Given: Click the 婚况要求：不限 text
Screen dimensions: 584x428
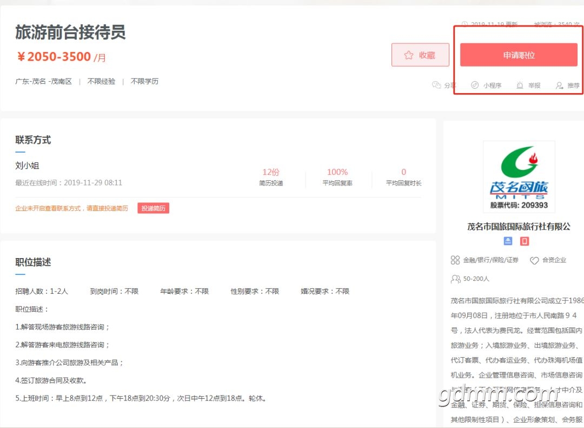Looking at the screenshot, I should tap(325, 291).
